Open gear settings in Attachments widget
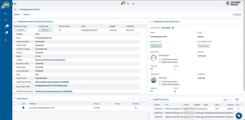This screenshot has width=245, height=120. coord(143,99)
